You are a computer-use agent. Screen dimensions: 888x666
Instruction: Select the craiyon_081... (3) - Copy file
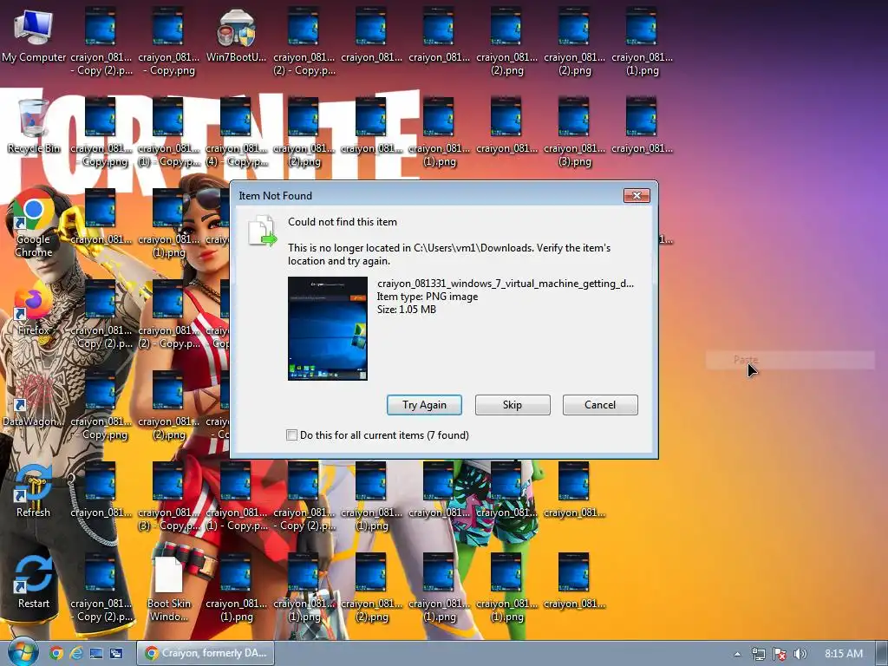coord(169,497)
